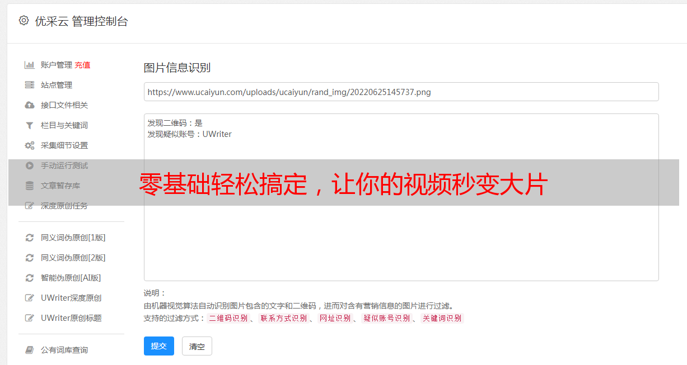This screenshot has width=687, height=365.
Task: Click the recognition result text area
Action: click(x=401, y=197)
